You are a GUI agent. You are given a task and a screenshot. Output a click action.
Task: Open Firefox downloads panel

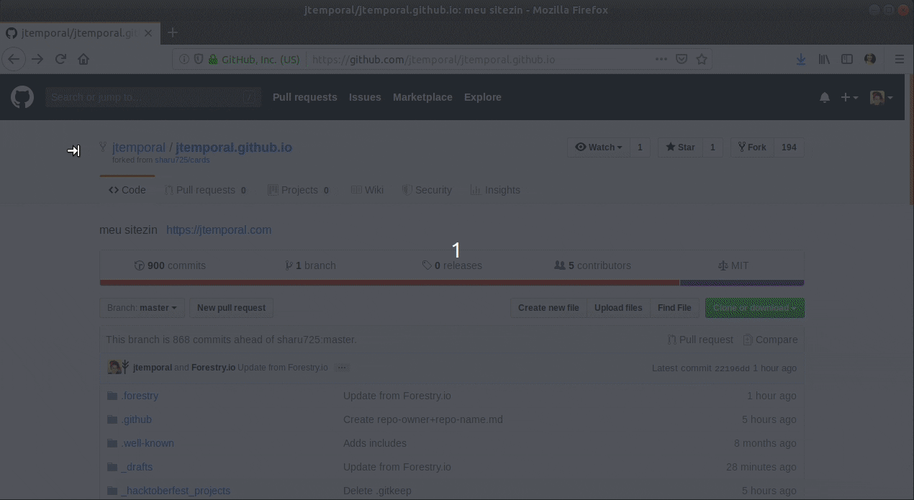point(800,60)
